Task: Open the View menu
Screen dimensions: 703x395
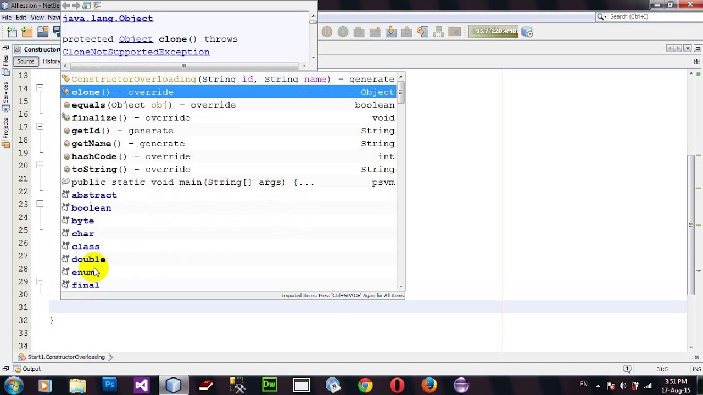Action: click(x=37, y=18)
